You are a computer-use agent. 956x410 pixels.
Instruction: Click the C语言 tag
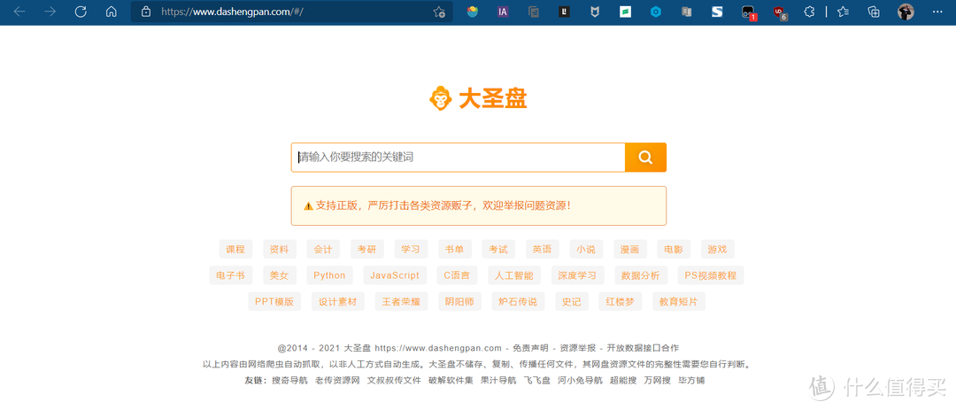(458, 275)
